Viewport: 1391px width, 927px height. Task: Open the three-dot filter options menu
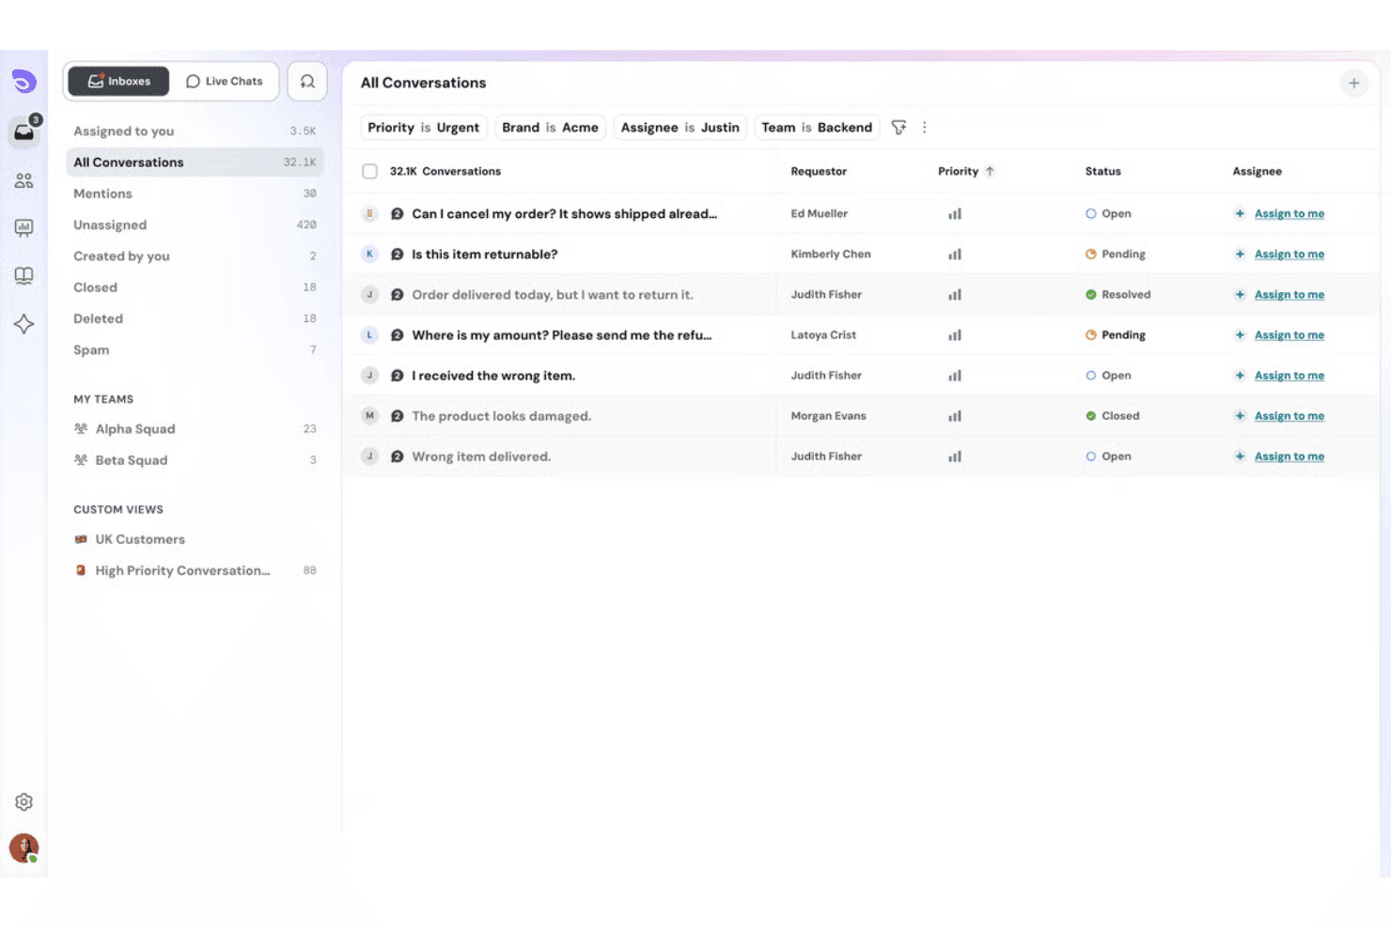[x=925, y=128]
